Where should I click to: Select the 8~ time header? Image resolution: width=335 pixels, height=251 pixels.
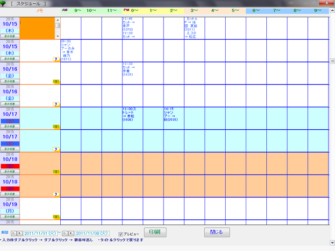point(297,11)
